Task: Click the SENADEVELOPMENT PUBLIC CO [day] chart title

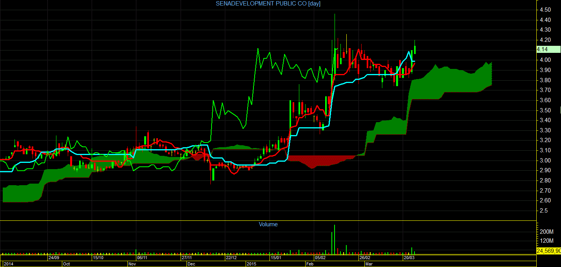Action: pos(268,4)
